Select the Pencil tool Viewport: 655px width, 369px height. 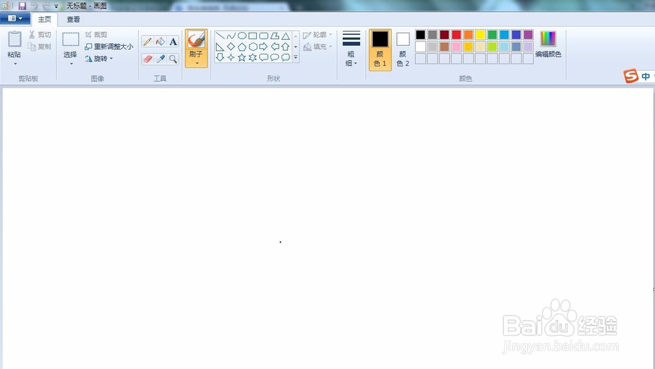[x=147, y=42]
